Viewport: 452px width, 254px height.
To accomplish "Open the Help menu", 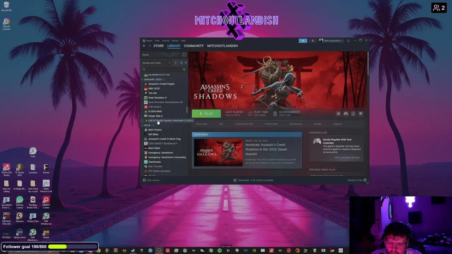I will (x=183, y=41).
